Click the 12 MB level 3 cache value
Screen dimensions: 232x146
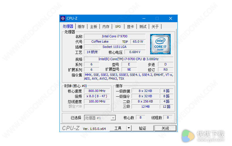[145, 107]
